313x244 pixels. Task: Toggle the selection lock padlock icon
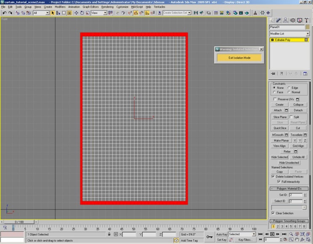(109, 234)
